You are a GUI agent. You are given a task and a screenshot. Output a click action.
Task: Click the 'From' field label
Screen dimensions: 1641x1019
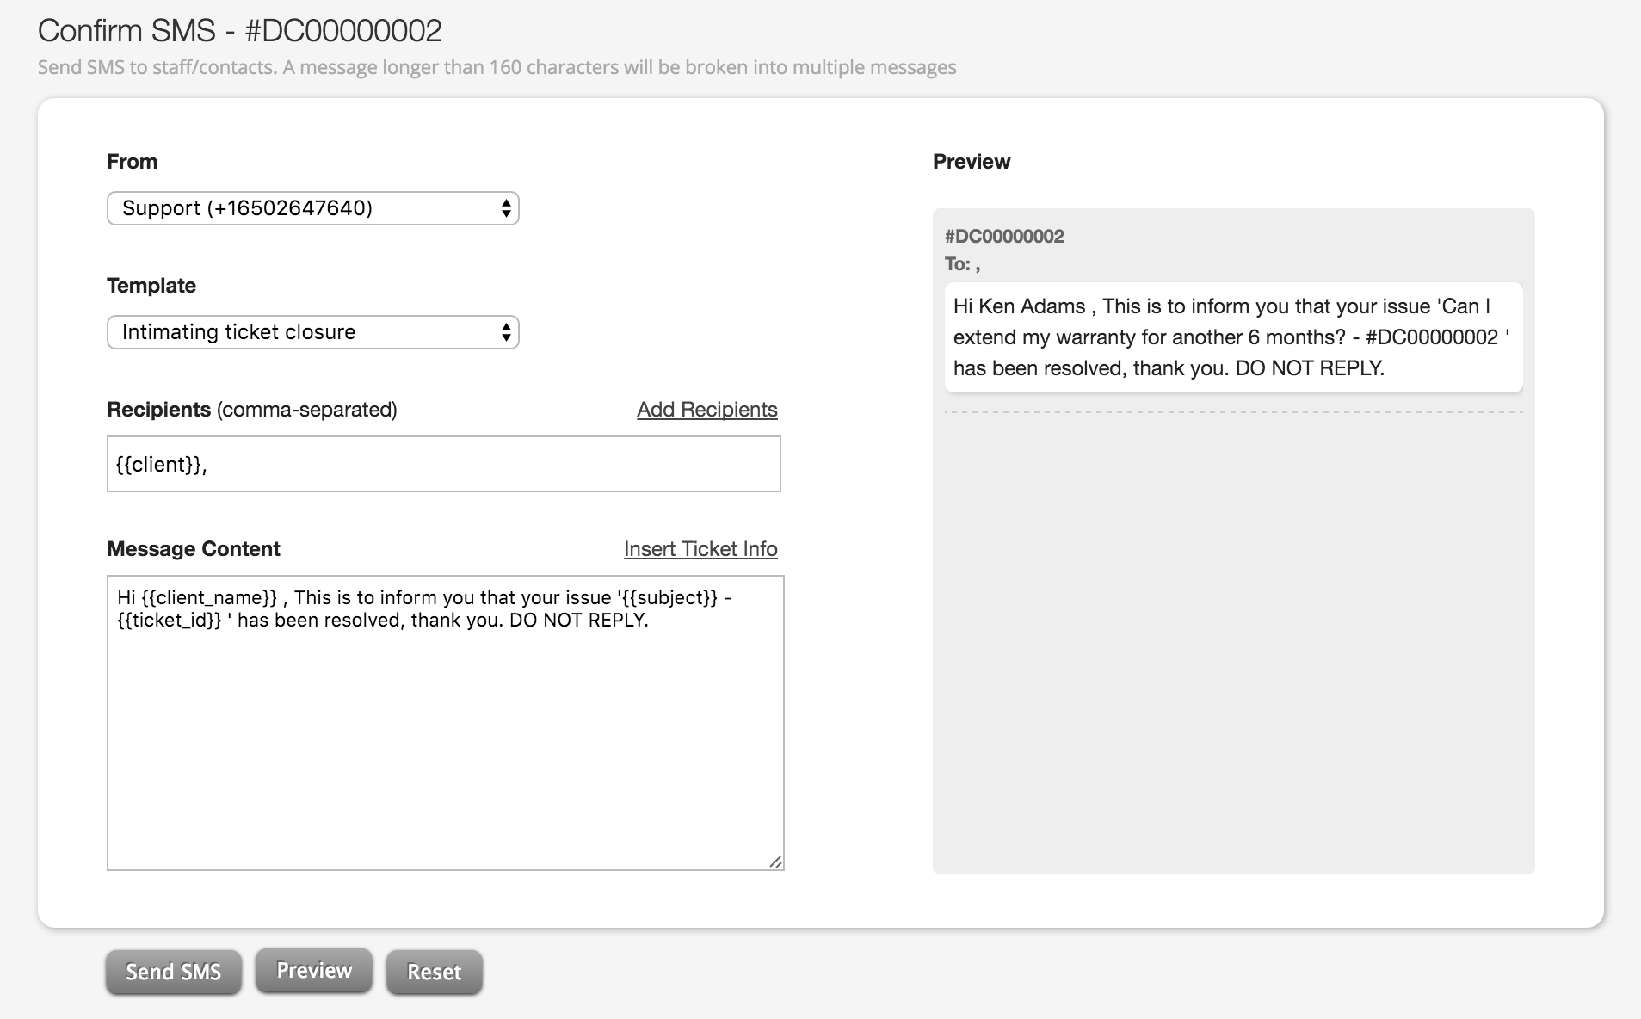point(132,162)
